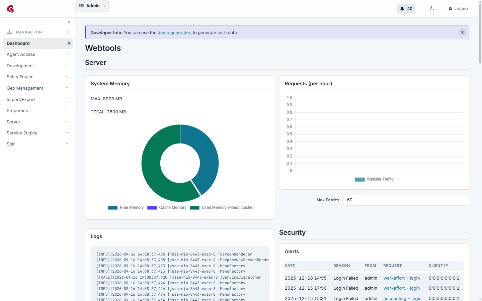Expand the Entity Engine menu

click(37, 77)
